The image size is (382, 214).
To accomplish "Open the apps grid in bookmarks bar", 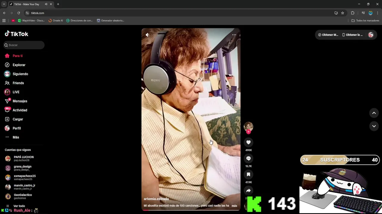I will point(4,21).
